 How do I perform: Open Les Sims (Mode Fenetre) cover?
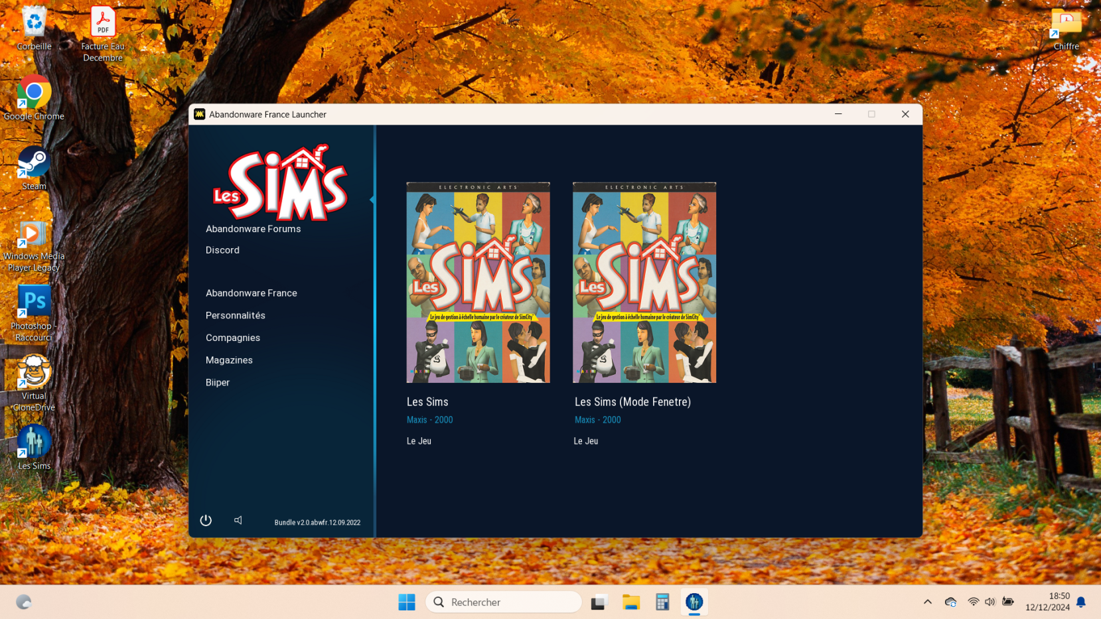coord(644,283)
